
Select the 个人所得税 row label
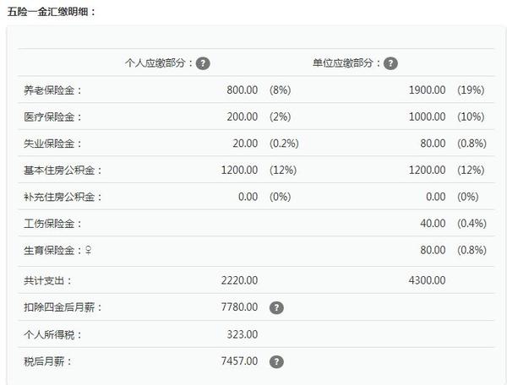coord(52,335)
